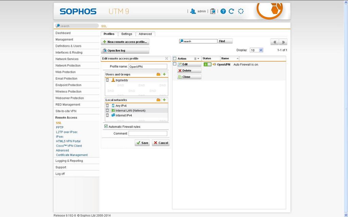Click the Comment input field
Screen dimensions: 348x217
pyautogui.click(x=148, y=134)
